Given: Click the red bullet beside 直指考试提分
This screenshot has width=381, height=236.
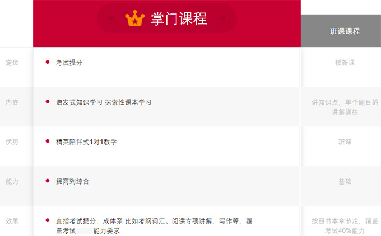Looking at the screenshot, I should pyautogui.click(x=48, y=220).
